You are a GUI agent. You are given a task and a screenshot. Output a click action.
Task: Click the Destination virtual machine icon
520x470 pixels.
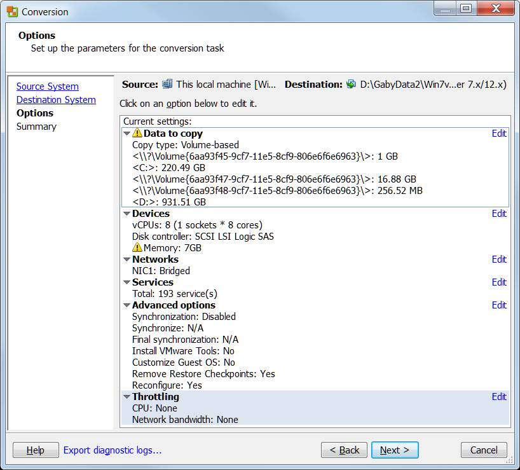[x=351, y=84]
